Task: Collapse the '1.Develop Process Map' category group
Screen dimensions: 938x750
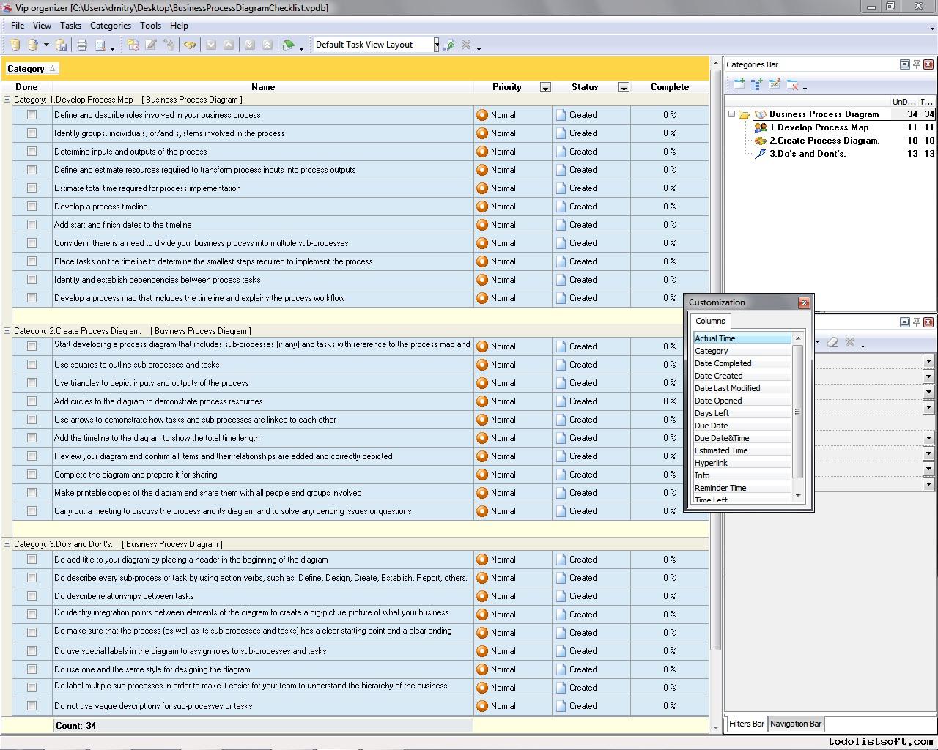Action: click(x=7, y=100)
